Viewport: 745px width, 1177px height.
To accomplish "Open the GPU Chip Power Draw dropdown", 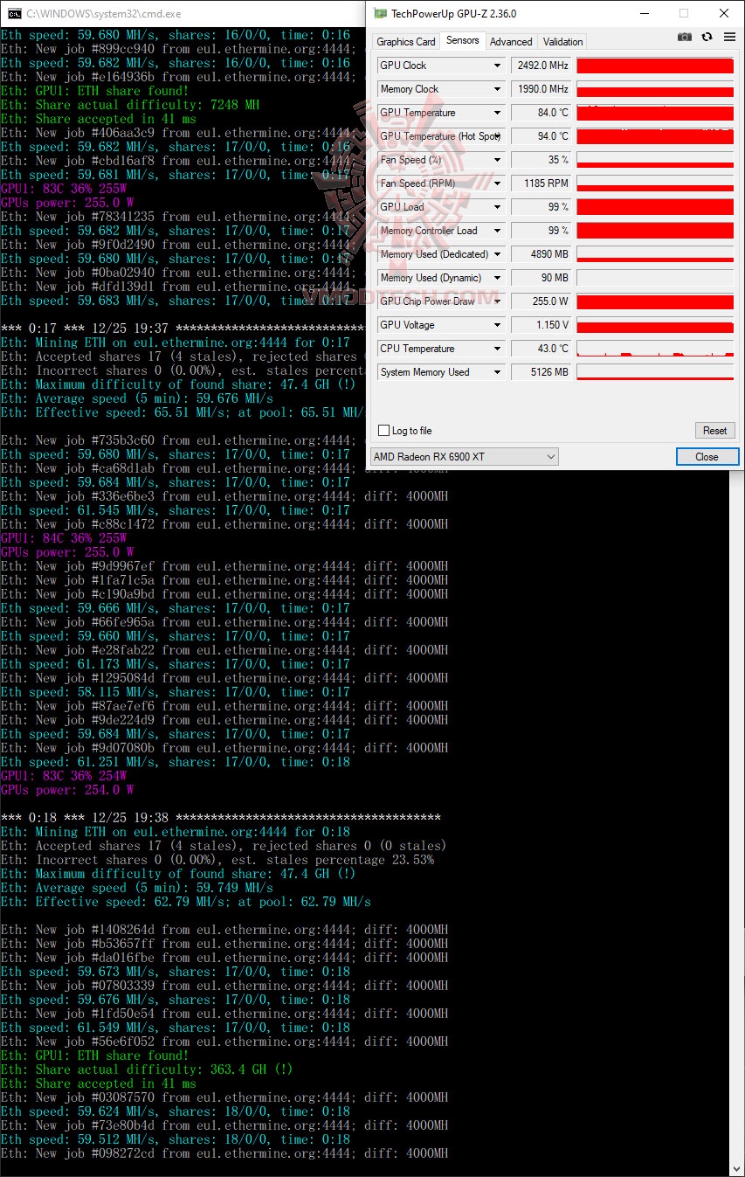I will [498, 301].
